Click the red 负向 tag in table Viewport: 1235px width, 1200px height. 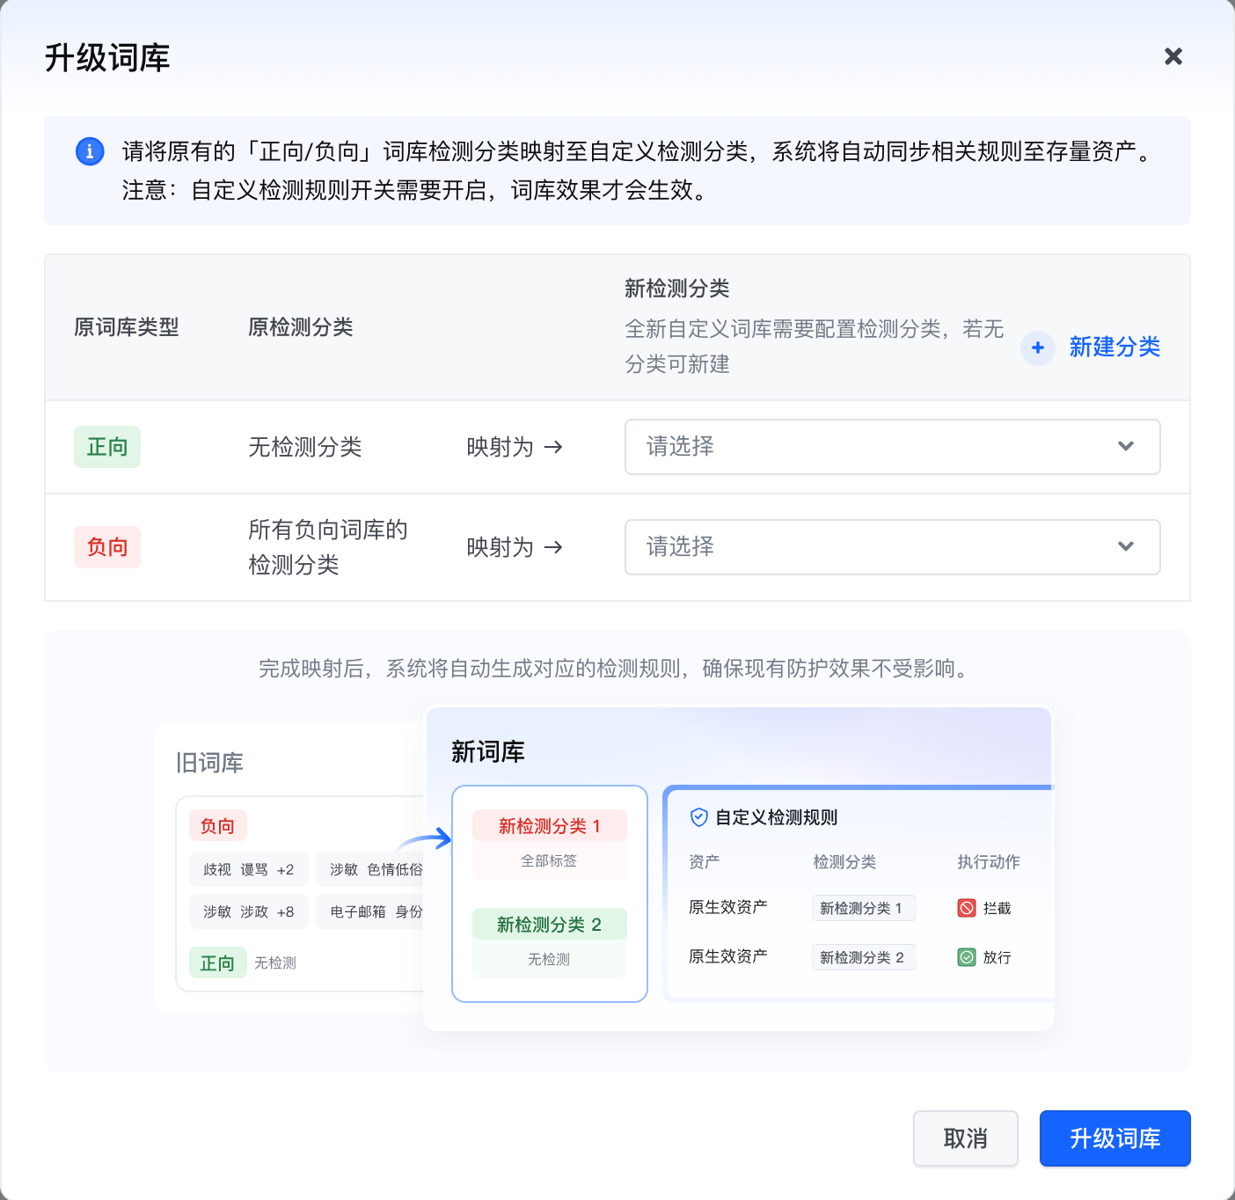107,547
